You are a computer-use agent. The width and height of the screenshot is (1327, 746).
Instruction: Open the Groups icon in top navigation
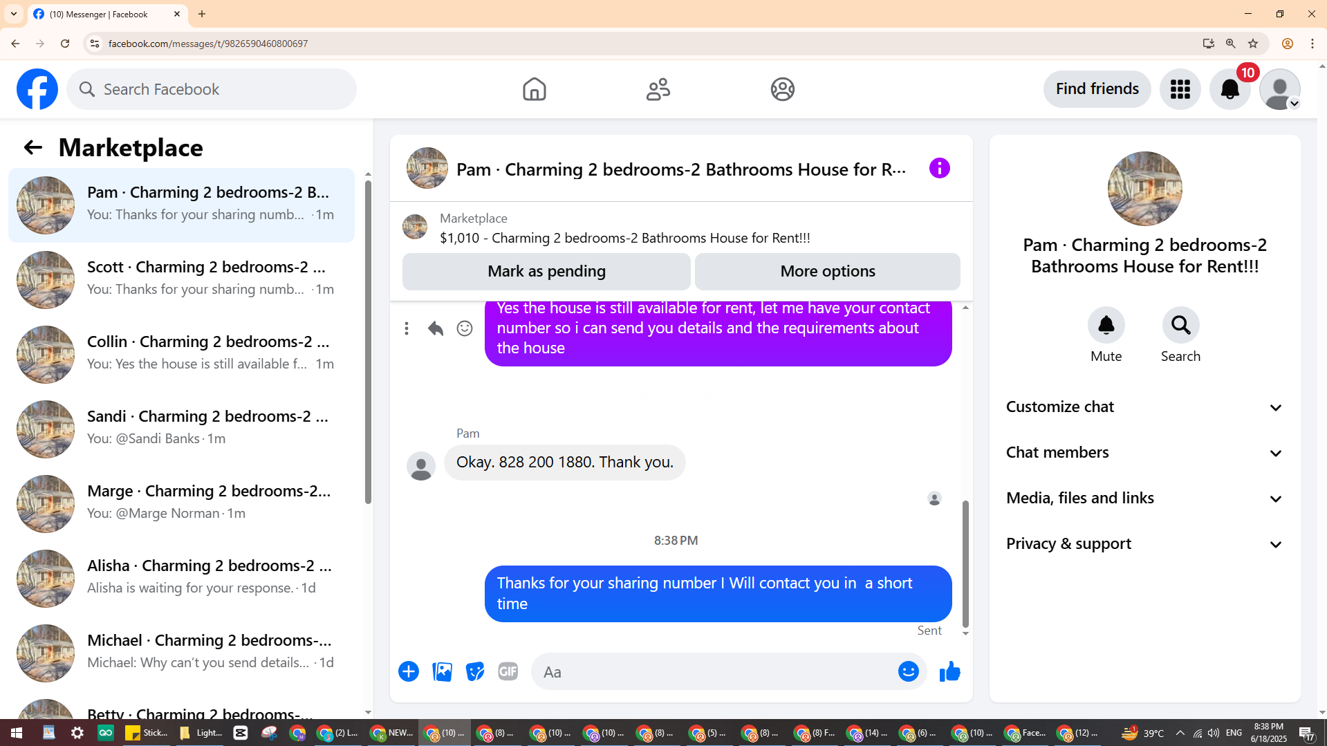[783, 89]
